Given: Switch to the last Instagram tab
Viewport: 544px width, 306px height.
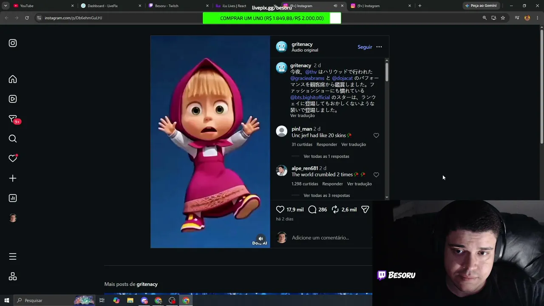Looking at the screenshot, I should (380, 6).
